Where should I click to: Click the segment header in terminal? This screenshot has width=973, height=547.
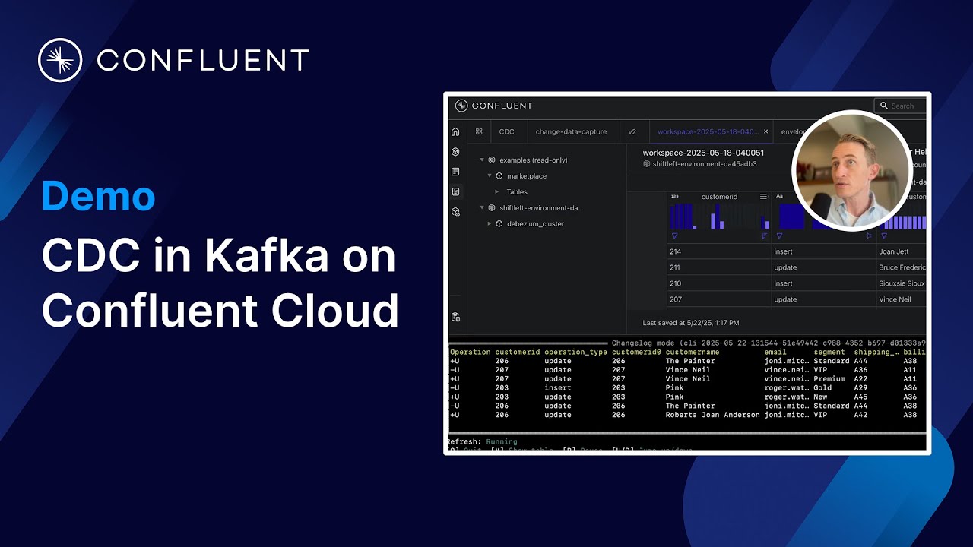point(829,352)
